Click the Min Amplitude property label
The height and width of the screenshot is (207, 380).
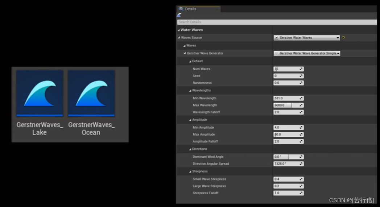(203, 128)
